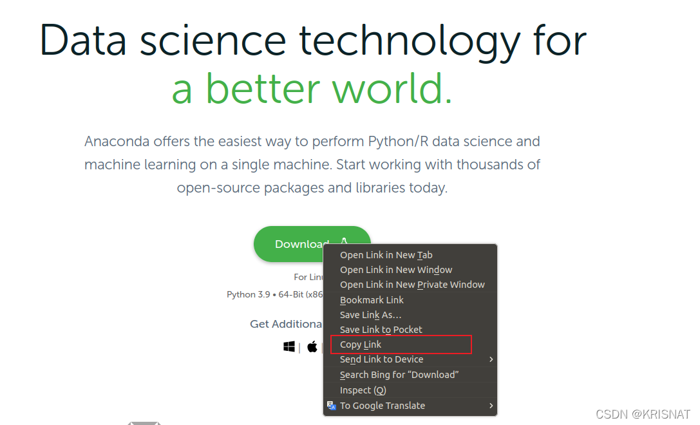Click Save Link to Pocket
The height and width of the screenshot is (425, 700).
[381, 330]
